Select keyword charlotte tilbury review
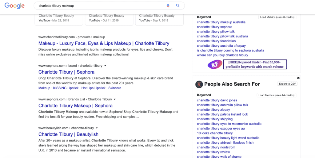 click(x=213, y=152)
